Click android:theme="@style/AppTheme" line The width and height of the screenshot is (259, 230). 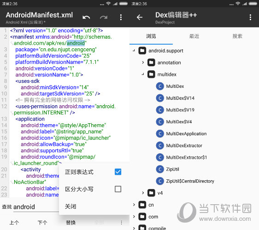(64, 125)
